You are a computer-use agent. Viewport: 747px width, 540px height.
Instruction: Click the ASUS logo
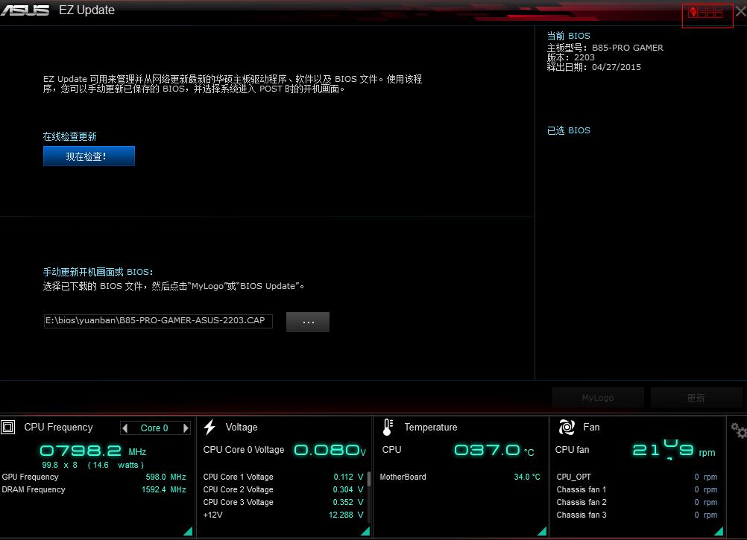pyautogui.click(x=25, y=10)
